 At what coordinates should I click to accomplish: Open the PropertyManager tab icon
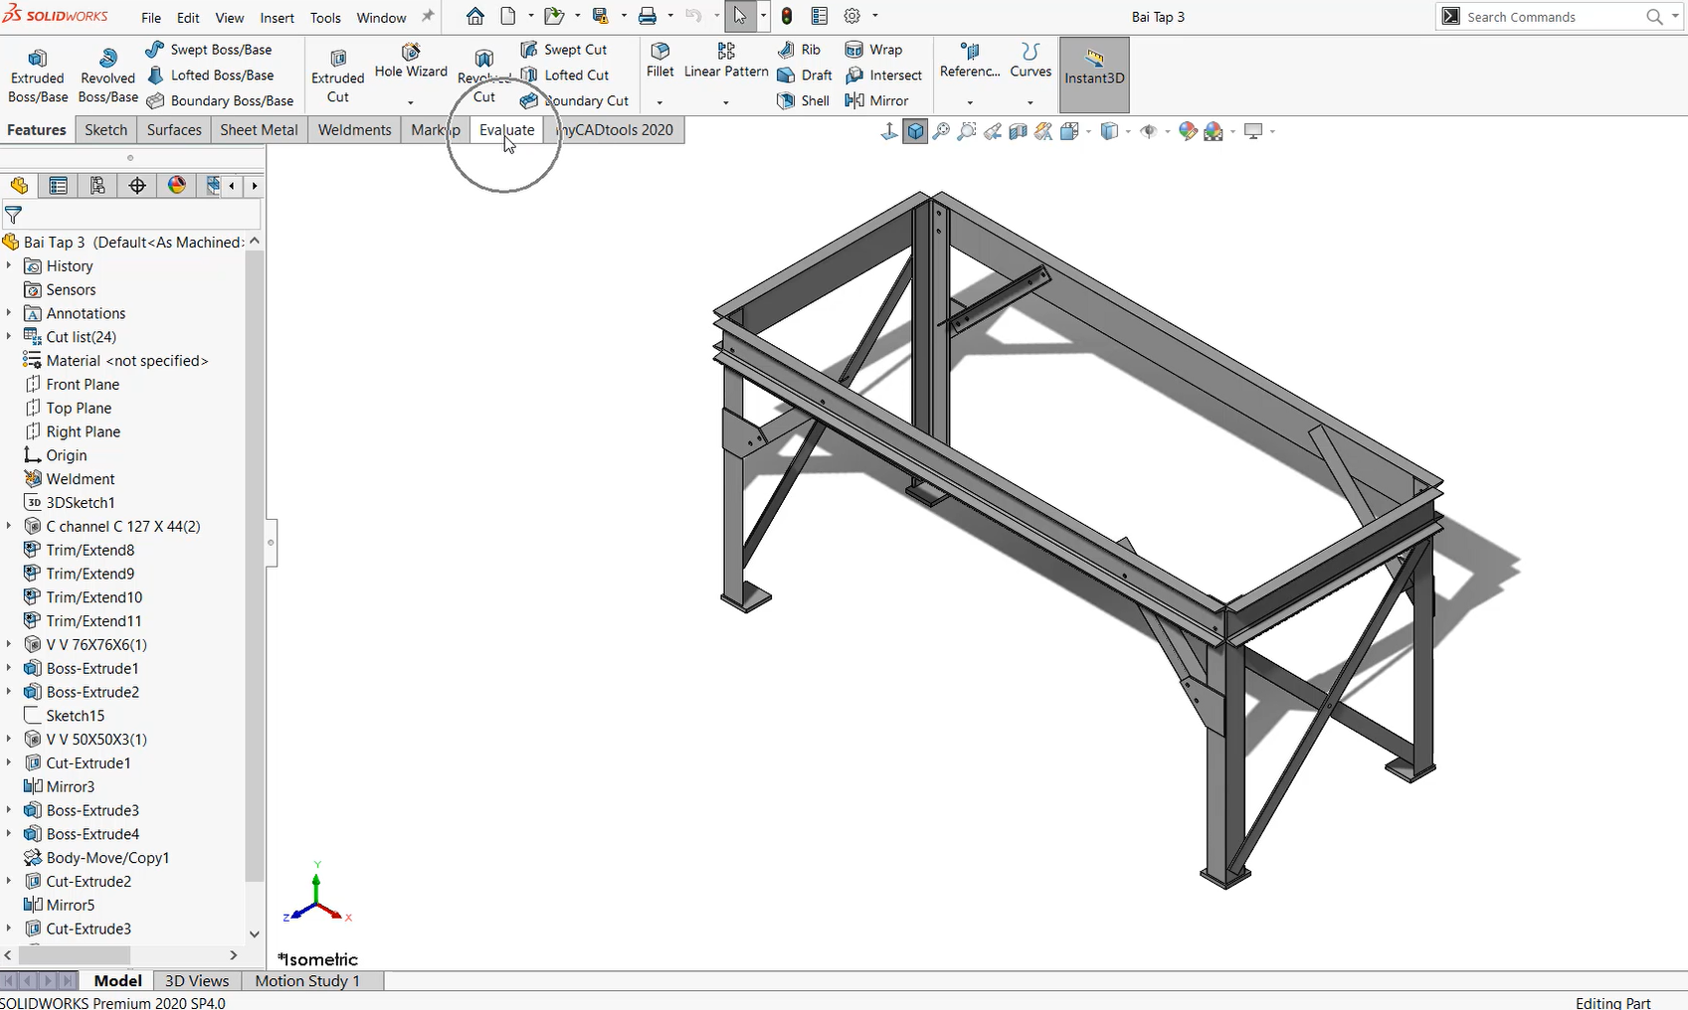59,186
